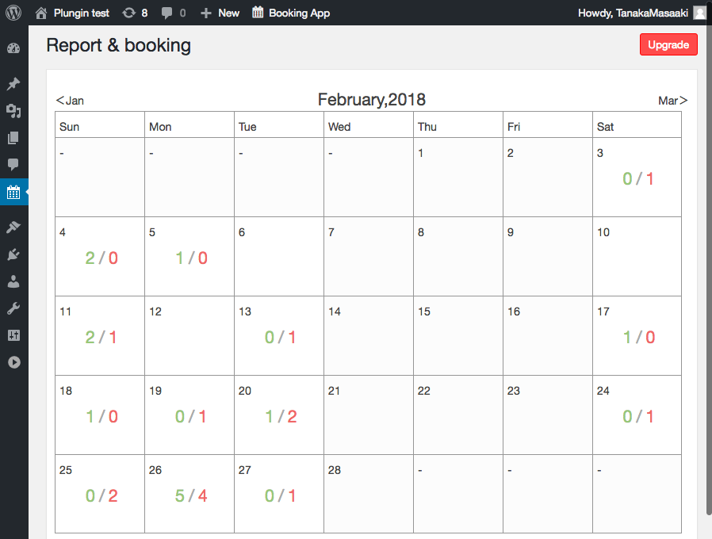Click the 8 updates indicator

(135, 13)
